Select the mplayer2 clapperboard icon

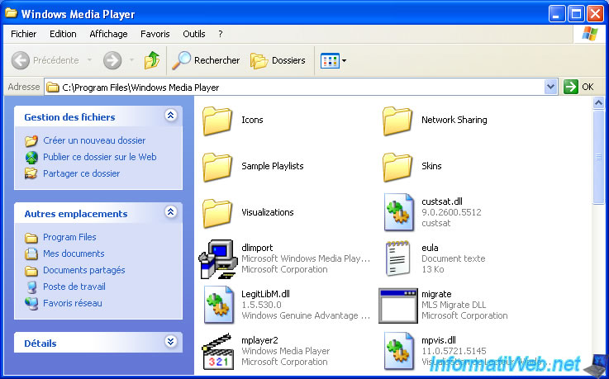click(218, 352)
